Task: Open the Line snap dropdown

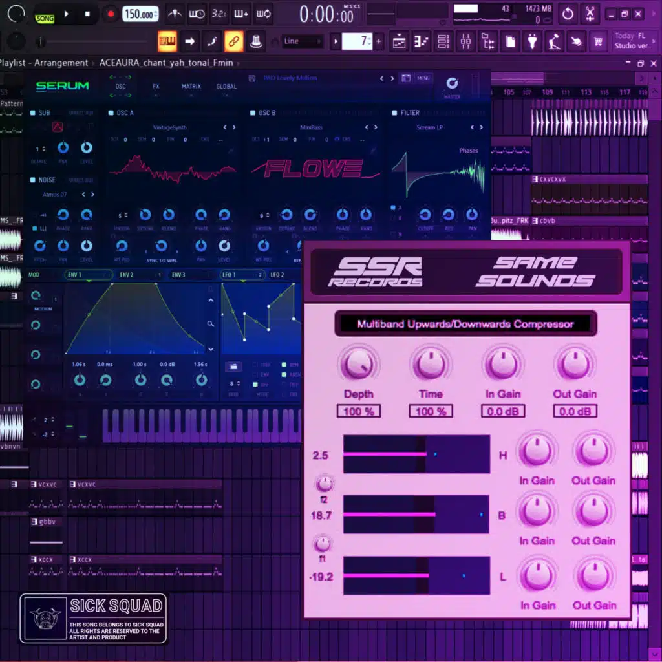Action: [302, 41]
